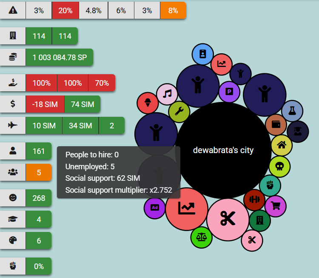Open the pink music note circle
Image resolution: width=319 pixels, height=278 pixels.
click(167, 94)
